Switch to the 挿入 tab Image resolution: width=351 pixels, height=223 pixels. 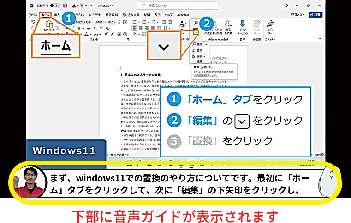click(x=57, y=15)
